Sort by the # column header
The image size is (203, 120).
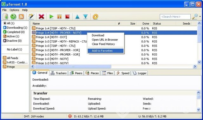(119, 24)
